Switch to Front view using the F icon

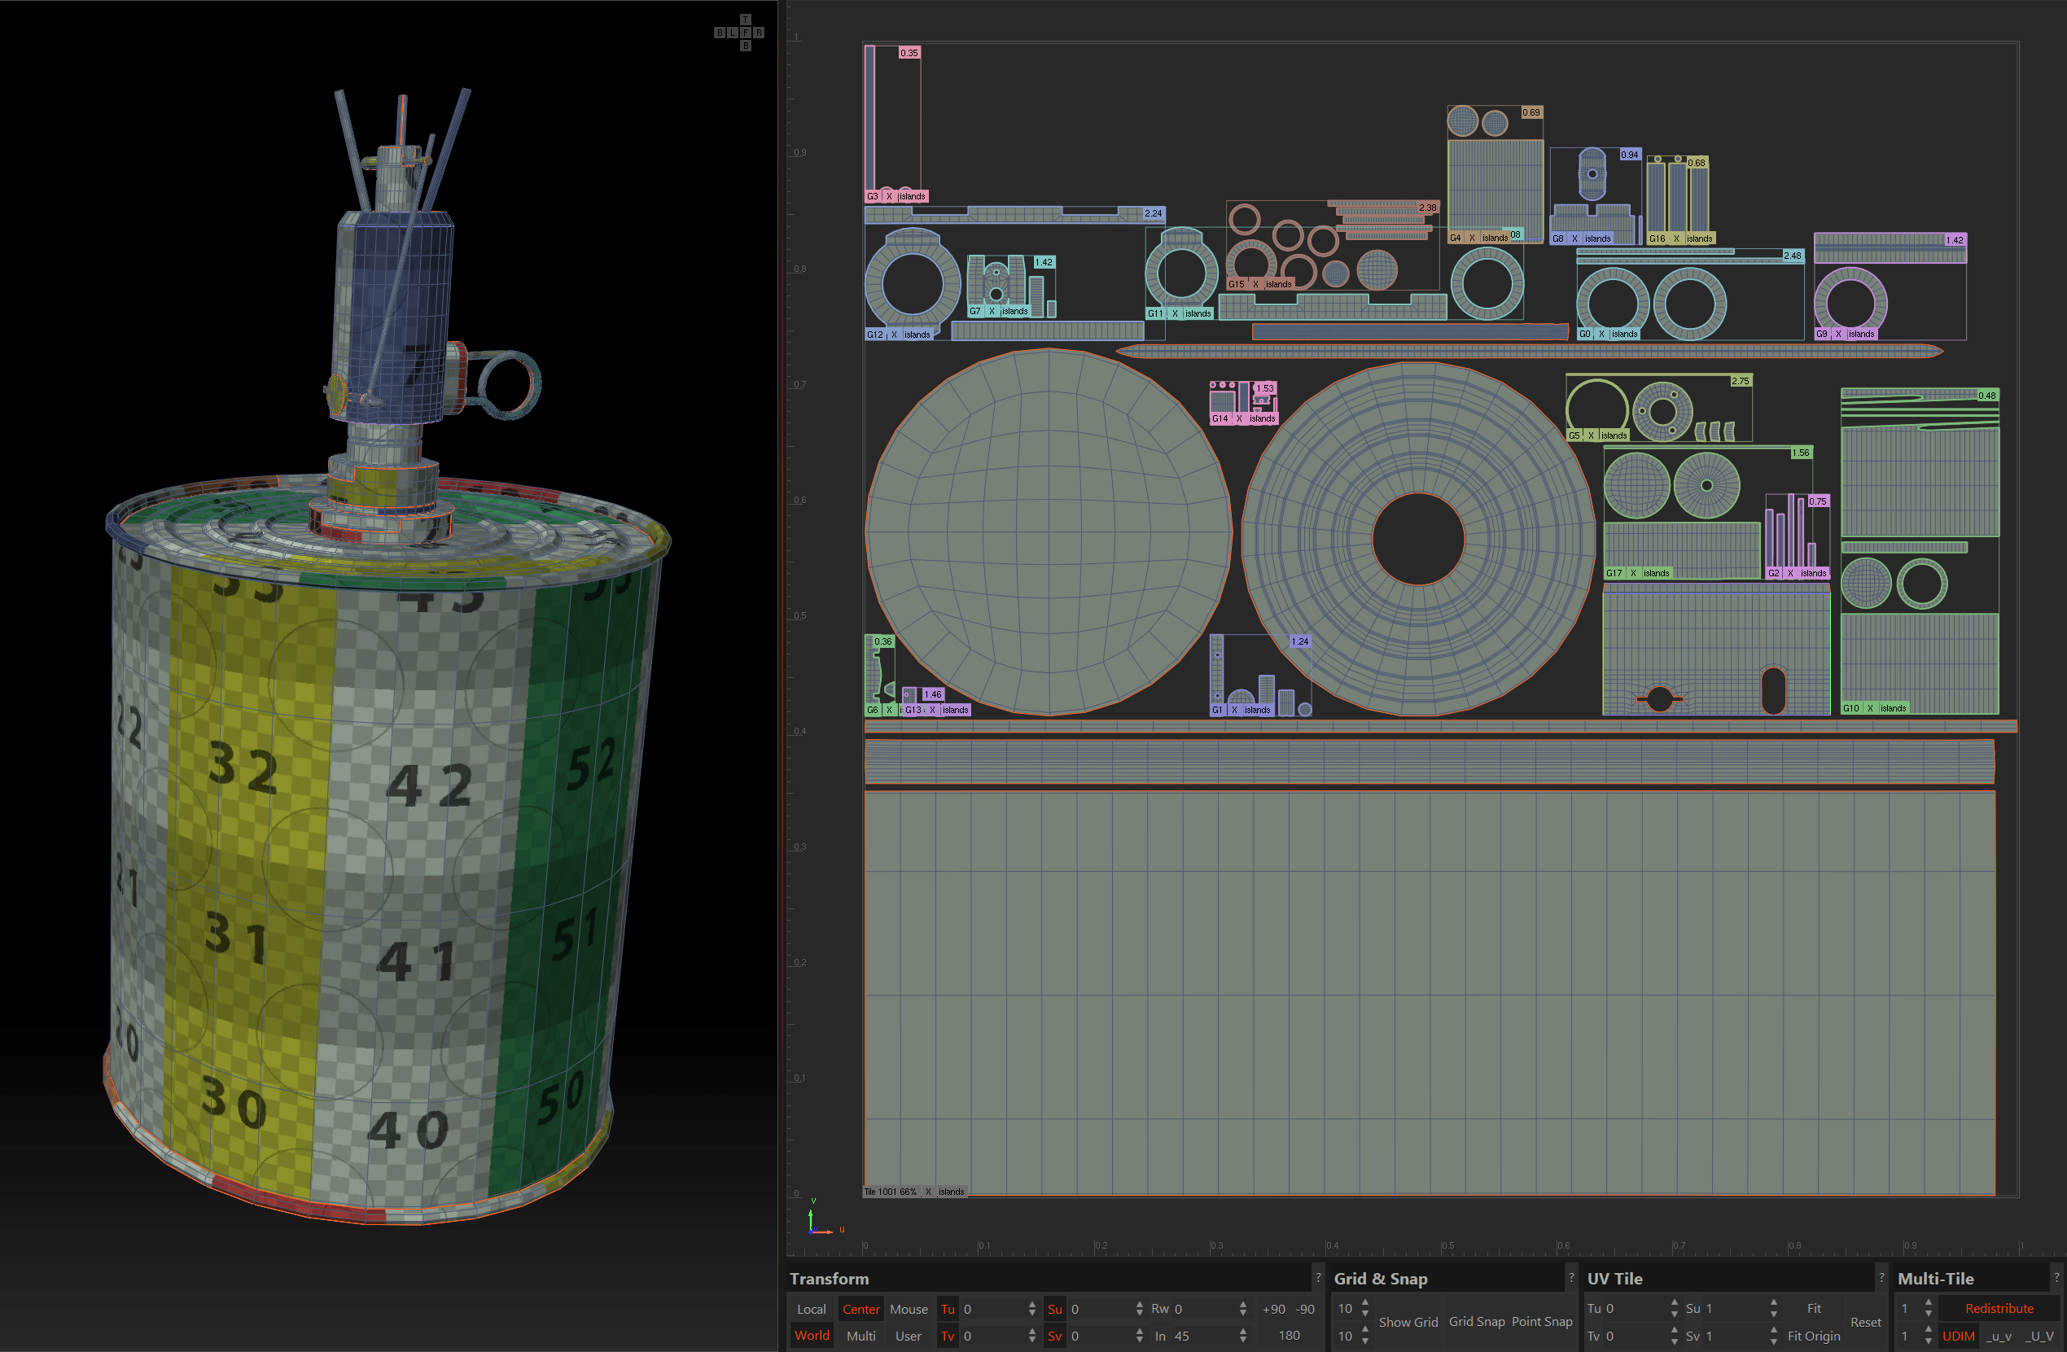745,33
